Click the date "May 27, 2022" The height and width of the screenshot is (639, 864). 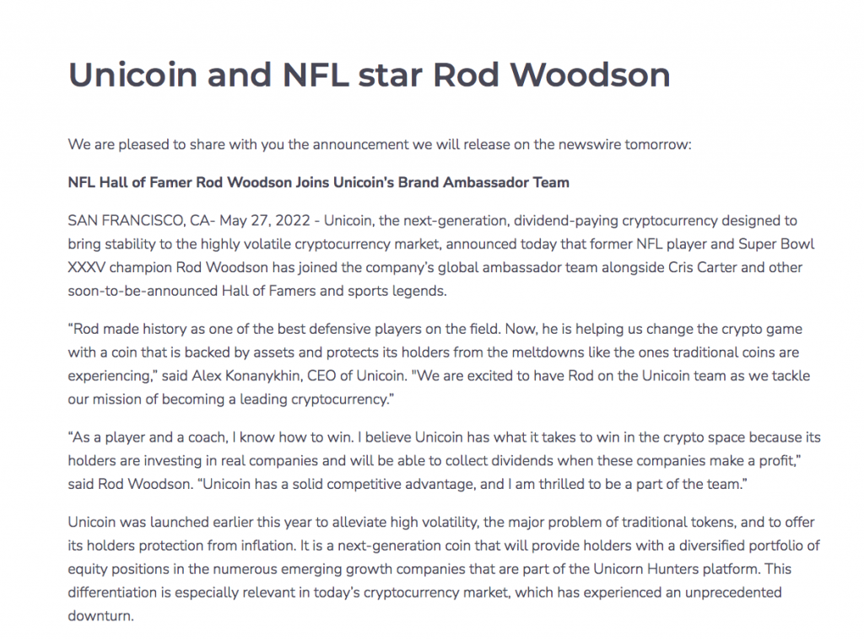coord(265,221)
